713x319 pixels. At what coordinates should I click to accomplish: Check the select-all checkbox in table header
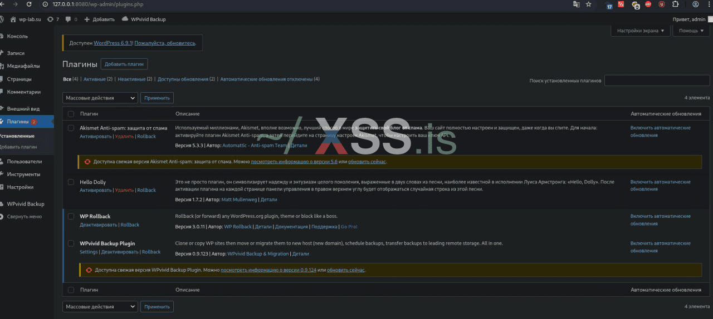(x=71, y=114)
